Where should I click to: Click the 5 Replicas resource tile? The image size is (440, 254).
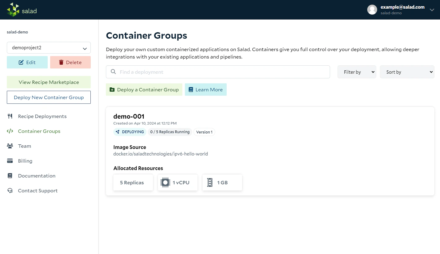click(x=133, y=182)
